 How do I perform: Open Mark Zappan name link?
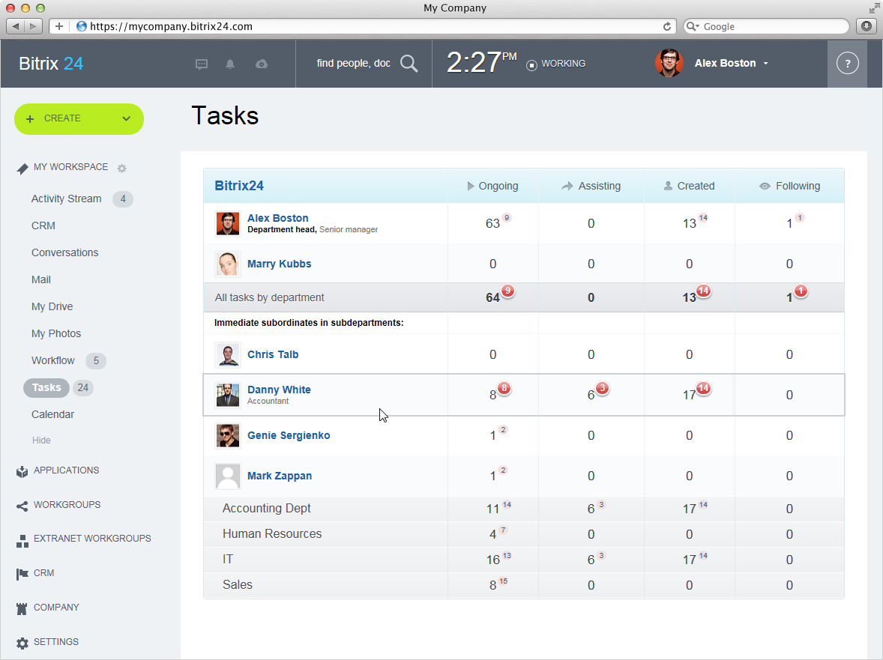point(280,476)
